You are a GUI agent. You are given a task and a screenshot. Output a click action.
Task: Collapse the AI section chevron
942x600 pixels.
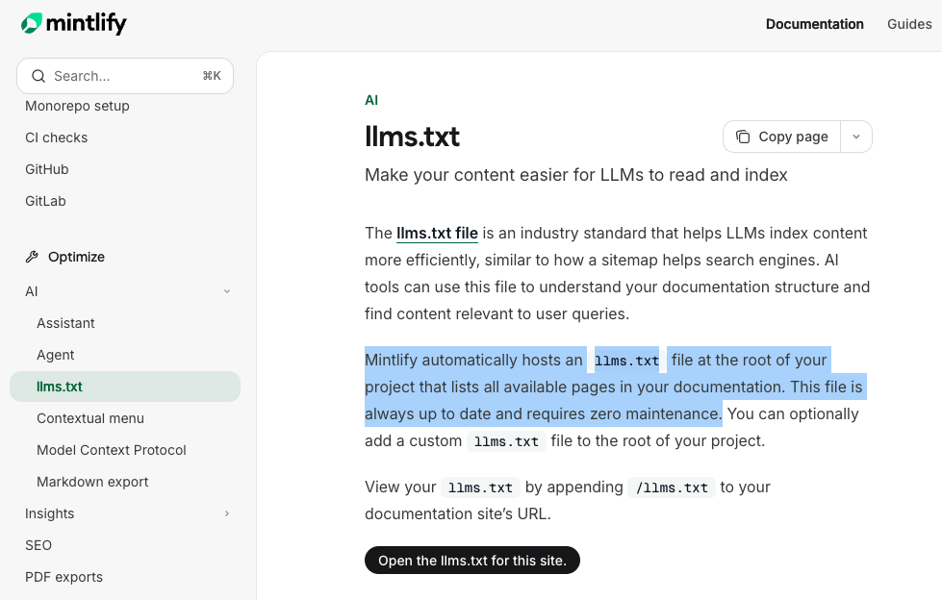(x=227, y=290)
